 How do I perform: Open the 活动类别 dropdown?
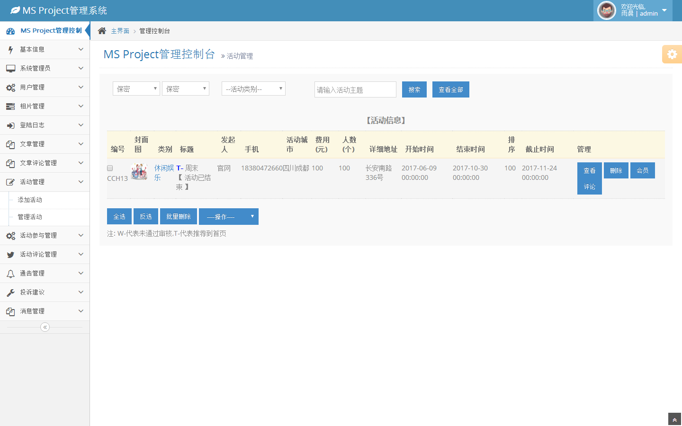click(253, 89)
